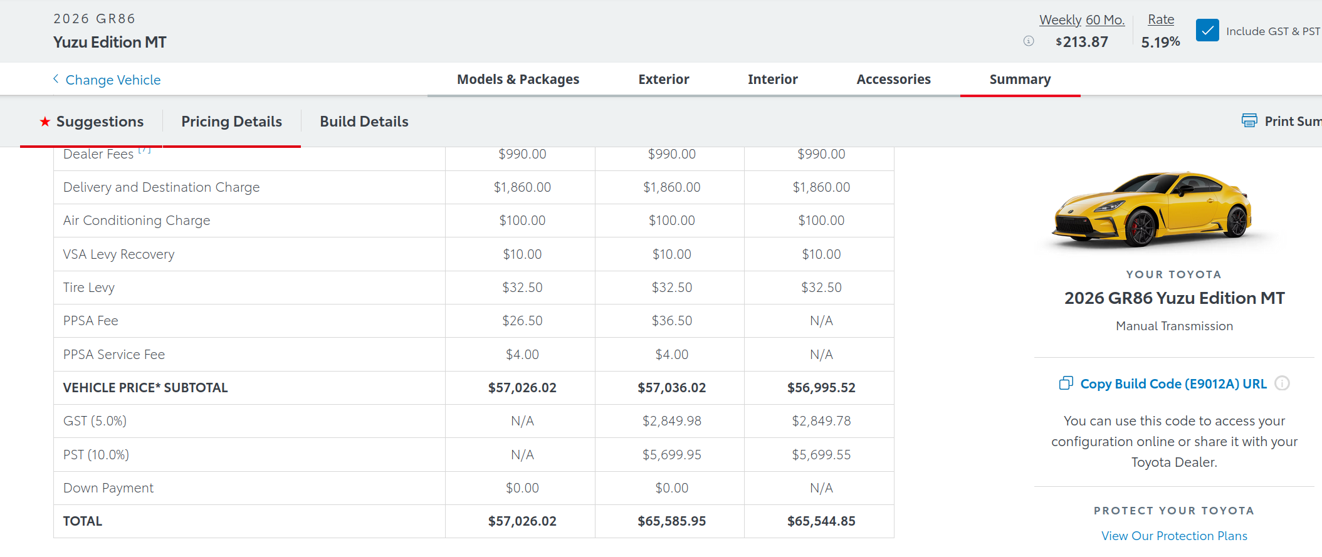Click the Manual Transmission text
This screenshot has width=1322, height=557.
pyautogui.click(x=1174, y=326)
